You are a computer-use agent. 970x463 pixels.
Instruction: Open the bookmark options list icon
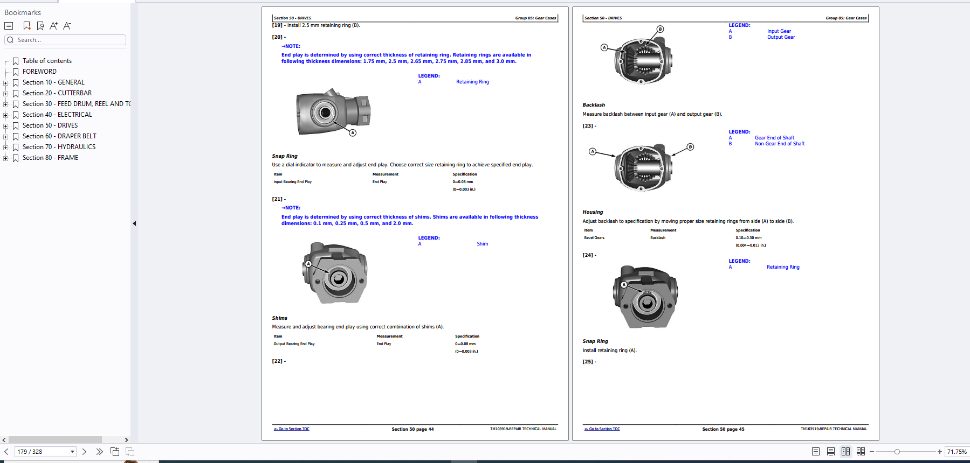pyautogui.click(x=9, y=26)
